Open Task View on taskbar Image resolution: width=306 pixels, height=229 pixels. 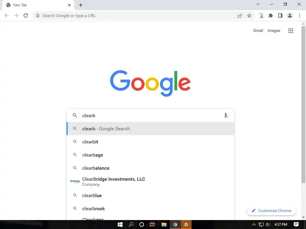tap(152, 225)
